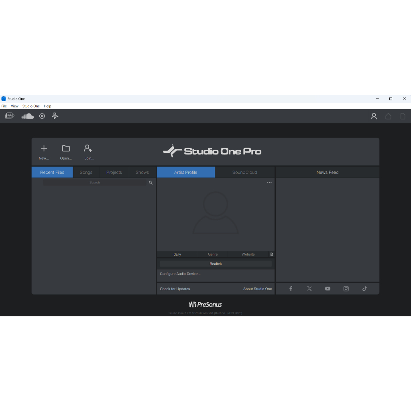The image size is (411, 411).
Task: Click the SoundCloud icon in toolbar
Action: click(x=27, y=116)
